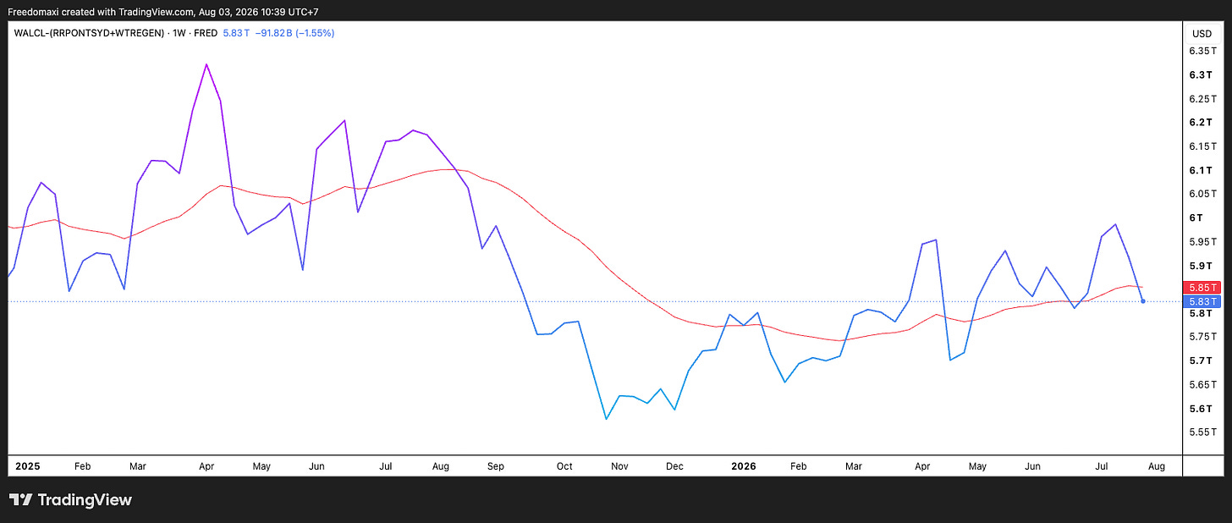Click the WALCL-(RRPONTSYD+WTREGEN) symbol title
1232x523 pixels.
[89, 33]
